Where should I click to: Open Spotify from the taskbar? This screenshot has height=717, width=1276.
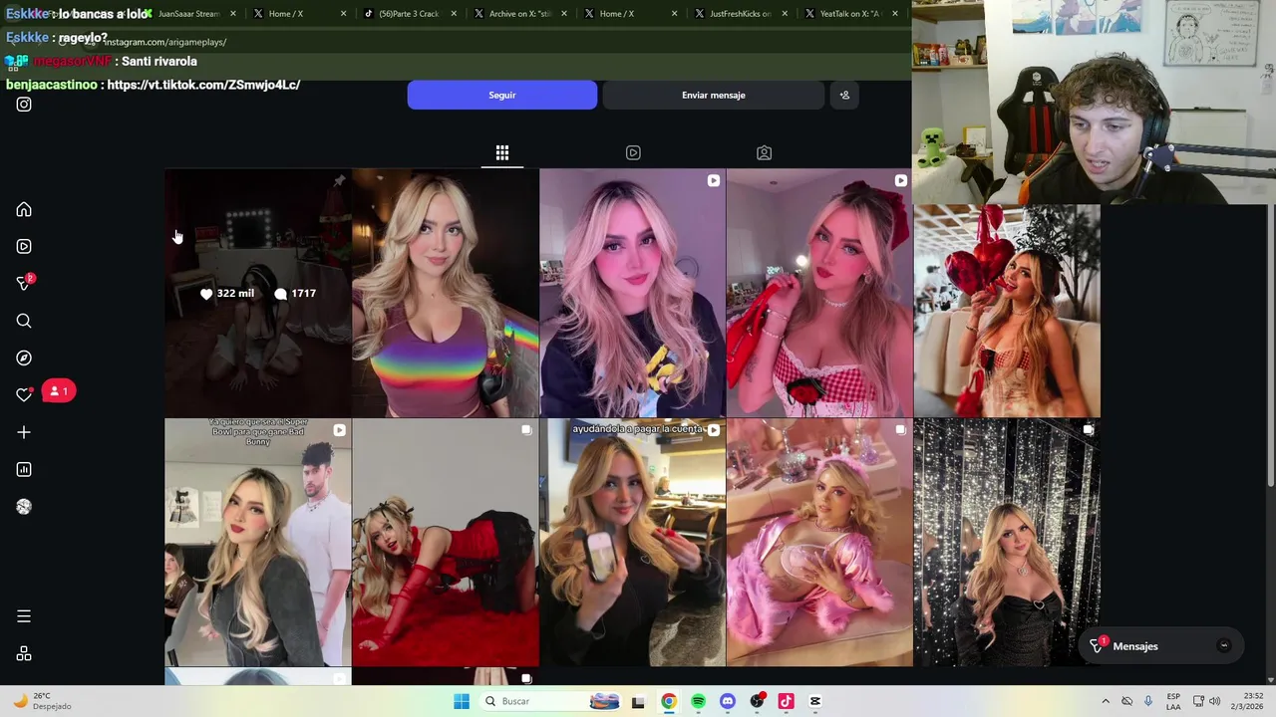(x=698, y=701)
